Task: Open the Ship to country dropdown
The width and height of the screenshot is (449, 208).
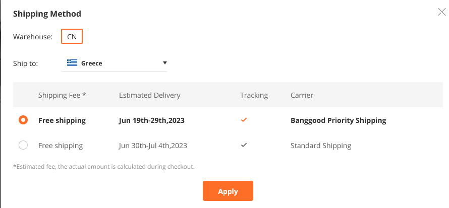Action: pyautogui.click(x=114, y=63)
